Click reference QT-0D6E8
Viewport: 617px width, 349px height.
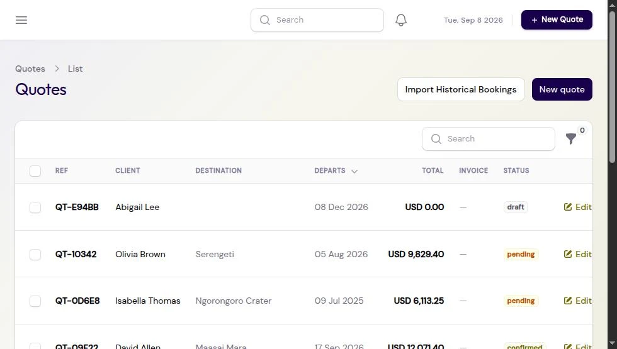(x=77, y=301)
